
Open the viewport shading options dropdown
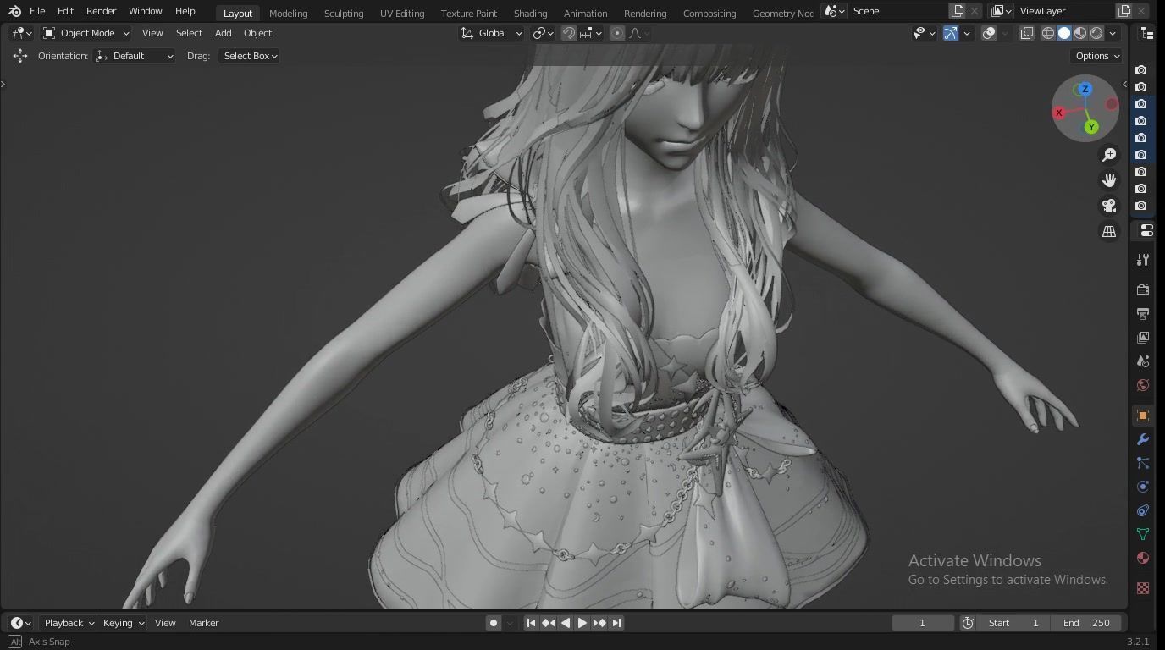coord(1113,33)
